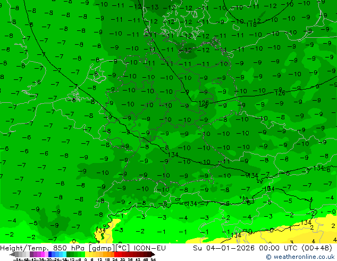This screenshot has height=261, width=337.
Task: Click the '54' maximum legend scale value
Action: (153, 260)
